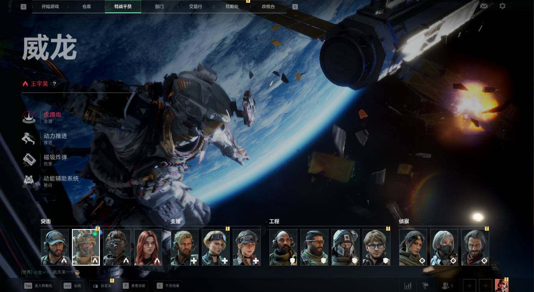Choose the 支援 woman wearing a helmet
Viewport: 534px width, 292px height.
pyautogui.click(x=247, y=247)
